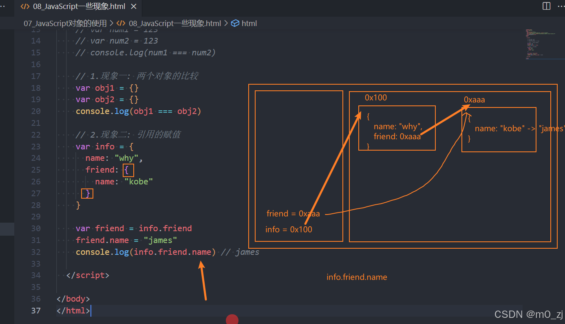Screen dimensions: 565x324
Task: Click the cube symbol icon before html breadcrumb
Action: pyautogui.click(x=235, y=23)
